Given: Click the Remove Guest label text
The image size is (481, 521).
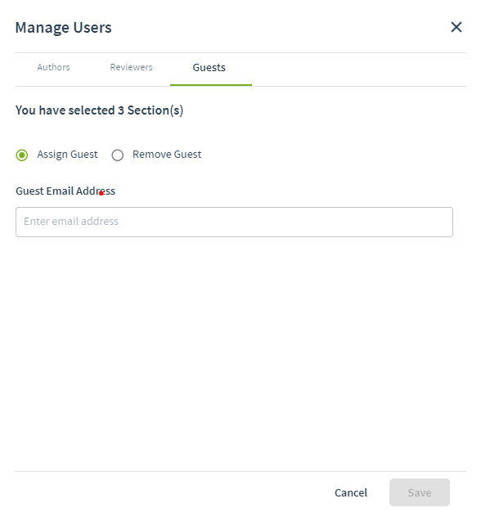Looking at the screenshot, I should point(167,155).
